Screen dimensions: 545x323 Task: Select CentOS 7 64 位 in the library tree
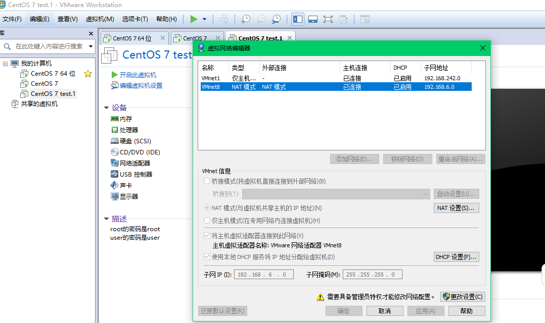point(53,74)
